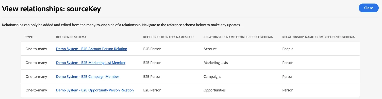Click Person in the Opportunities row
Viewport: 382px width, 99px height.
[x=288, y=90]
